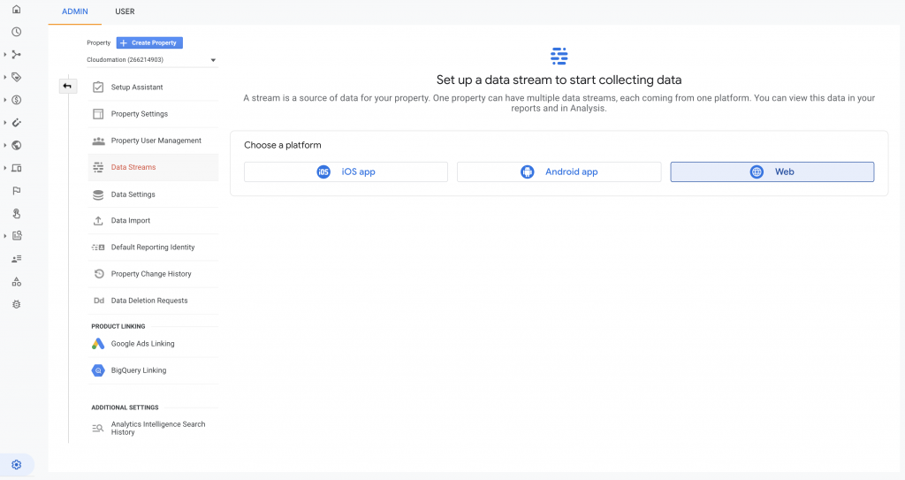The width and height of the screenshot is (905, 480).
Task: Open the Monetization dollar icon
Action: point(16,100)
